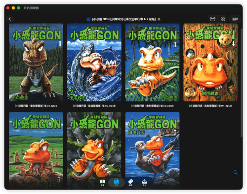Open the 阅读 reading tab

102,183
